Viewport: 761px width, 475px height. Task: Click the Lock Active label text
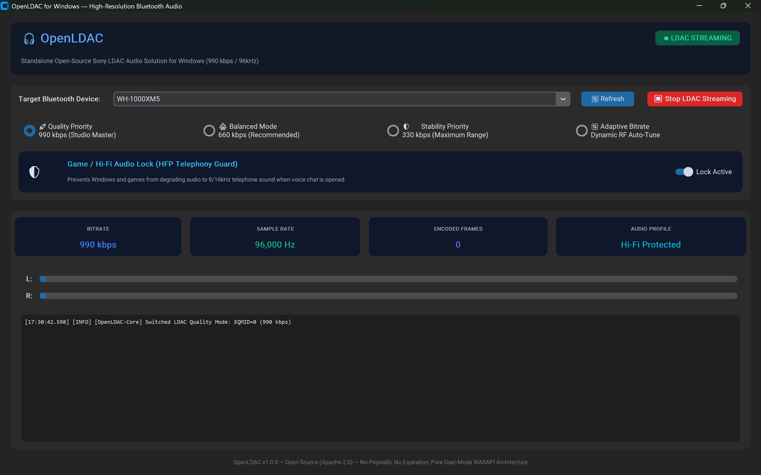click(714, 172)
